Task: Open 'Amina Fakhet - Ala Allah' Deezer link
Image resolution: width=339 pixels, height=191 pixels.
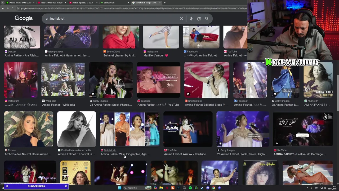Action: tap(21, 55)
